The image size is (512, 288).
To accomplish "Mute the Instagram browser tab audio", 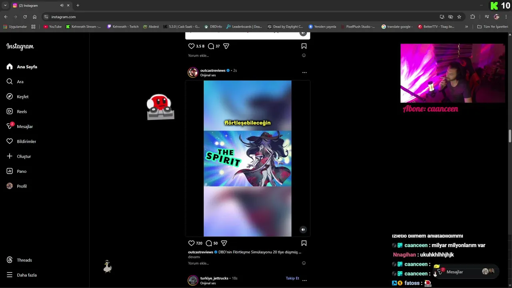I will pos(62,6).
